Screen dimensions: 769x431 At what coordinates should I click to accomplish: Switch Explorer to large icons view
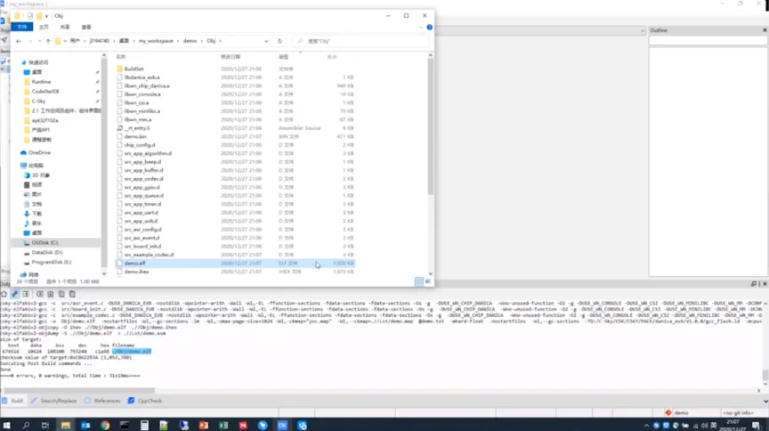coord(427,281)
